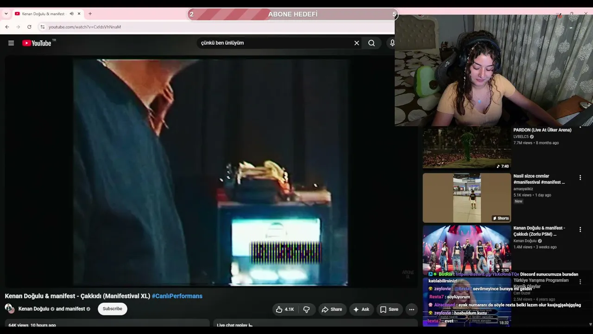Open the Kenan Doğulu channel avatar
The width and height of the screenshot is (593, 334).
pyautogui.click(x=9, y=308)
